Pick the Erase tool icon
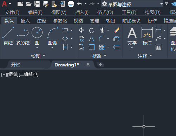The image size is (176, 136). click(116, 30)
